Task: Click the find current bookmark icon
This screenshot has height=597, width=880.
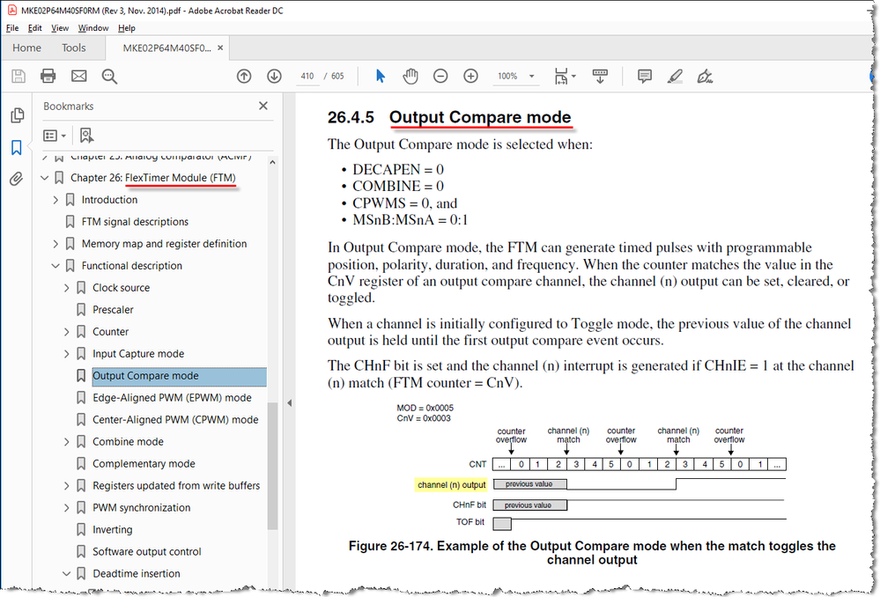Action: (x=86, y=136)
